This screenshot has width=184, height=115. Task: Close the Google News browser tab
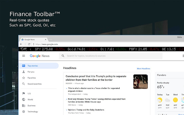[45, 39]
